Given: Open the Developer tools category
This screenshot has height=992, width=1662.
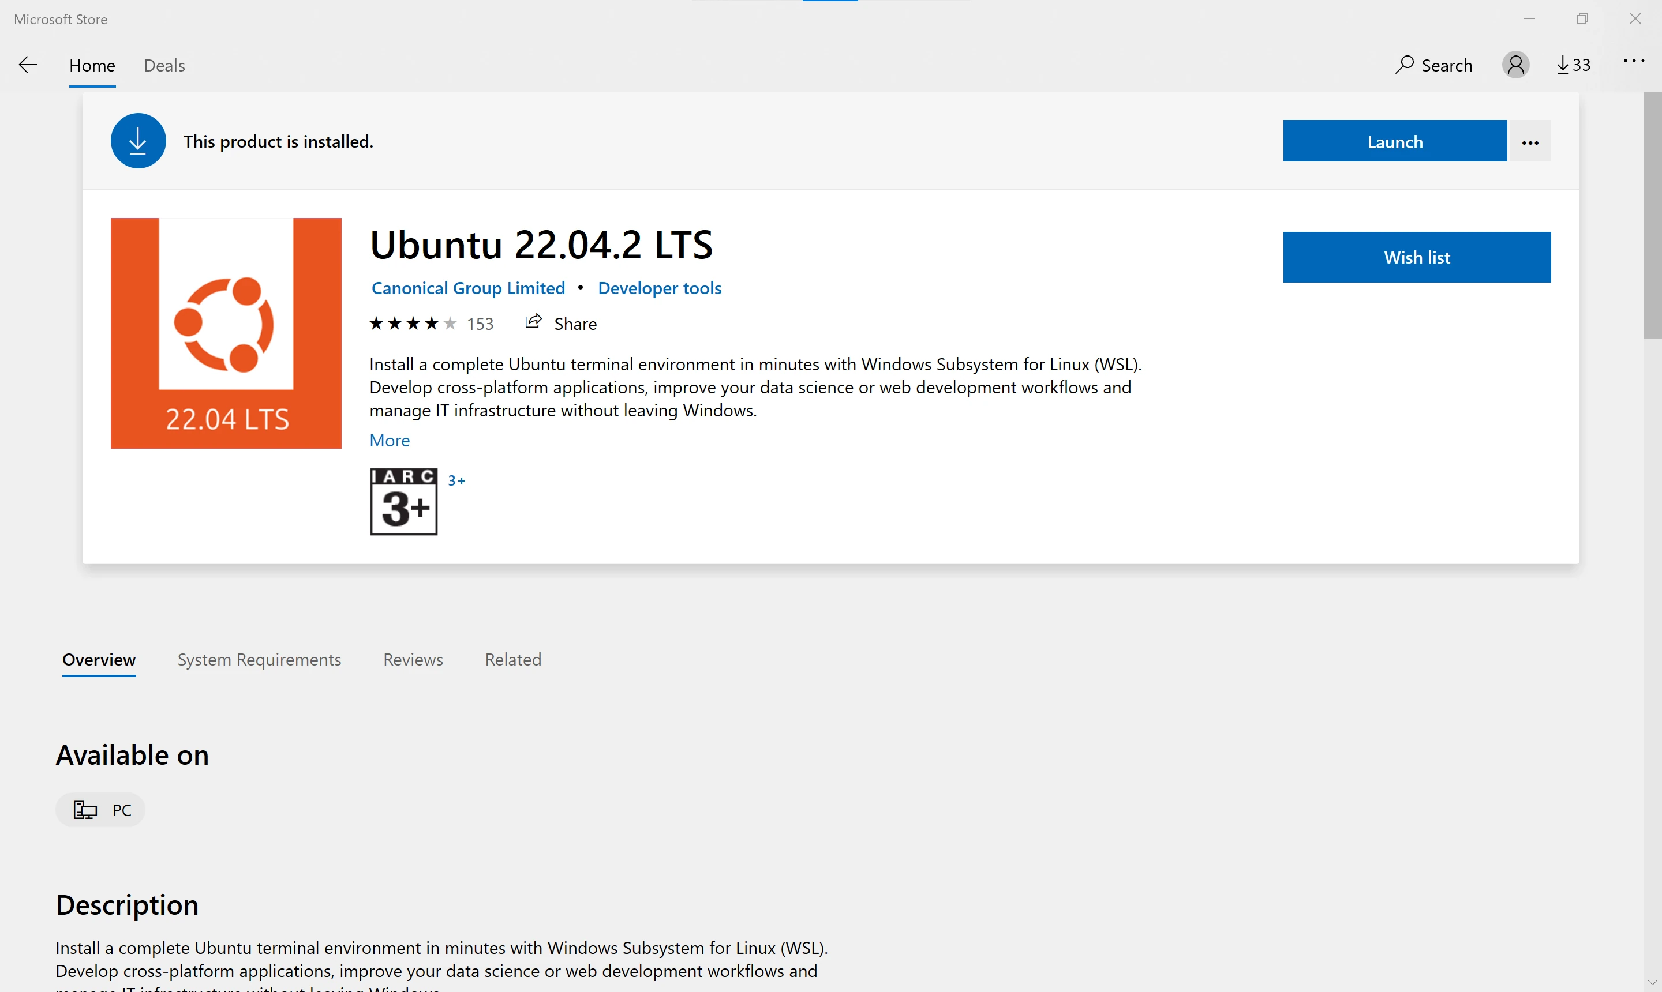Looking at the screenshot, I should pos(660,288).
